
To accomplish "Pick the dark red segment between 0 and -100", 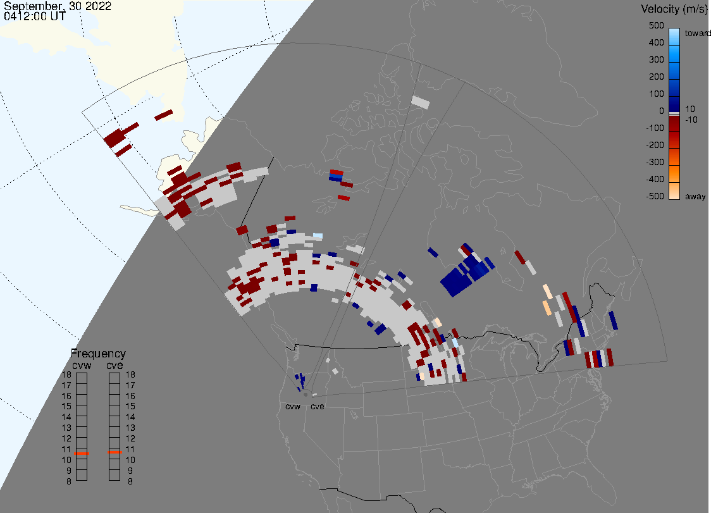I will (x=674, y=123).
